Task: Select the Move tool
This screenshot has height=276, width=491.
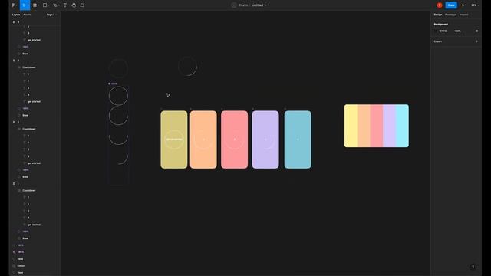Action: [24, 5]
